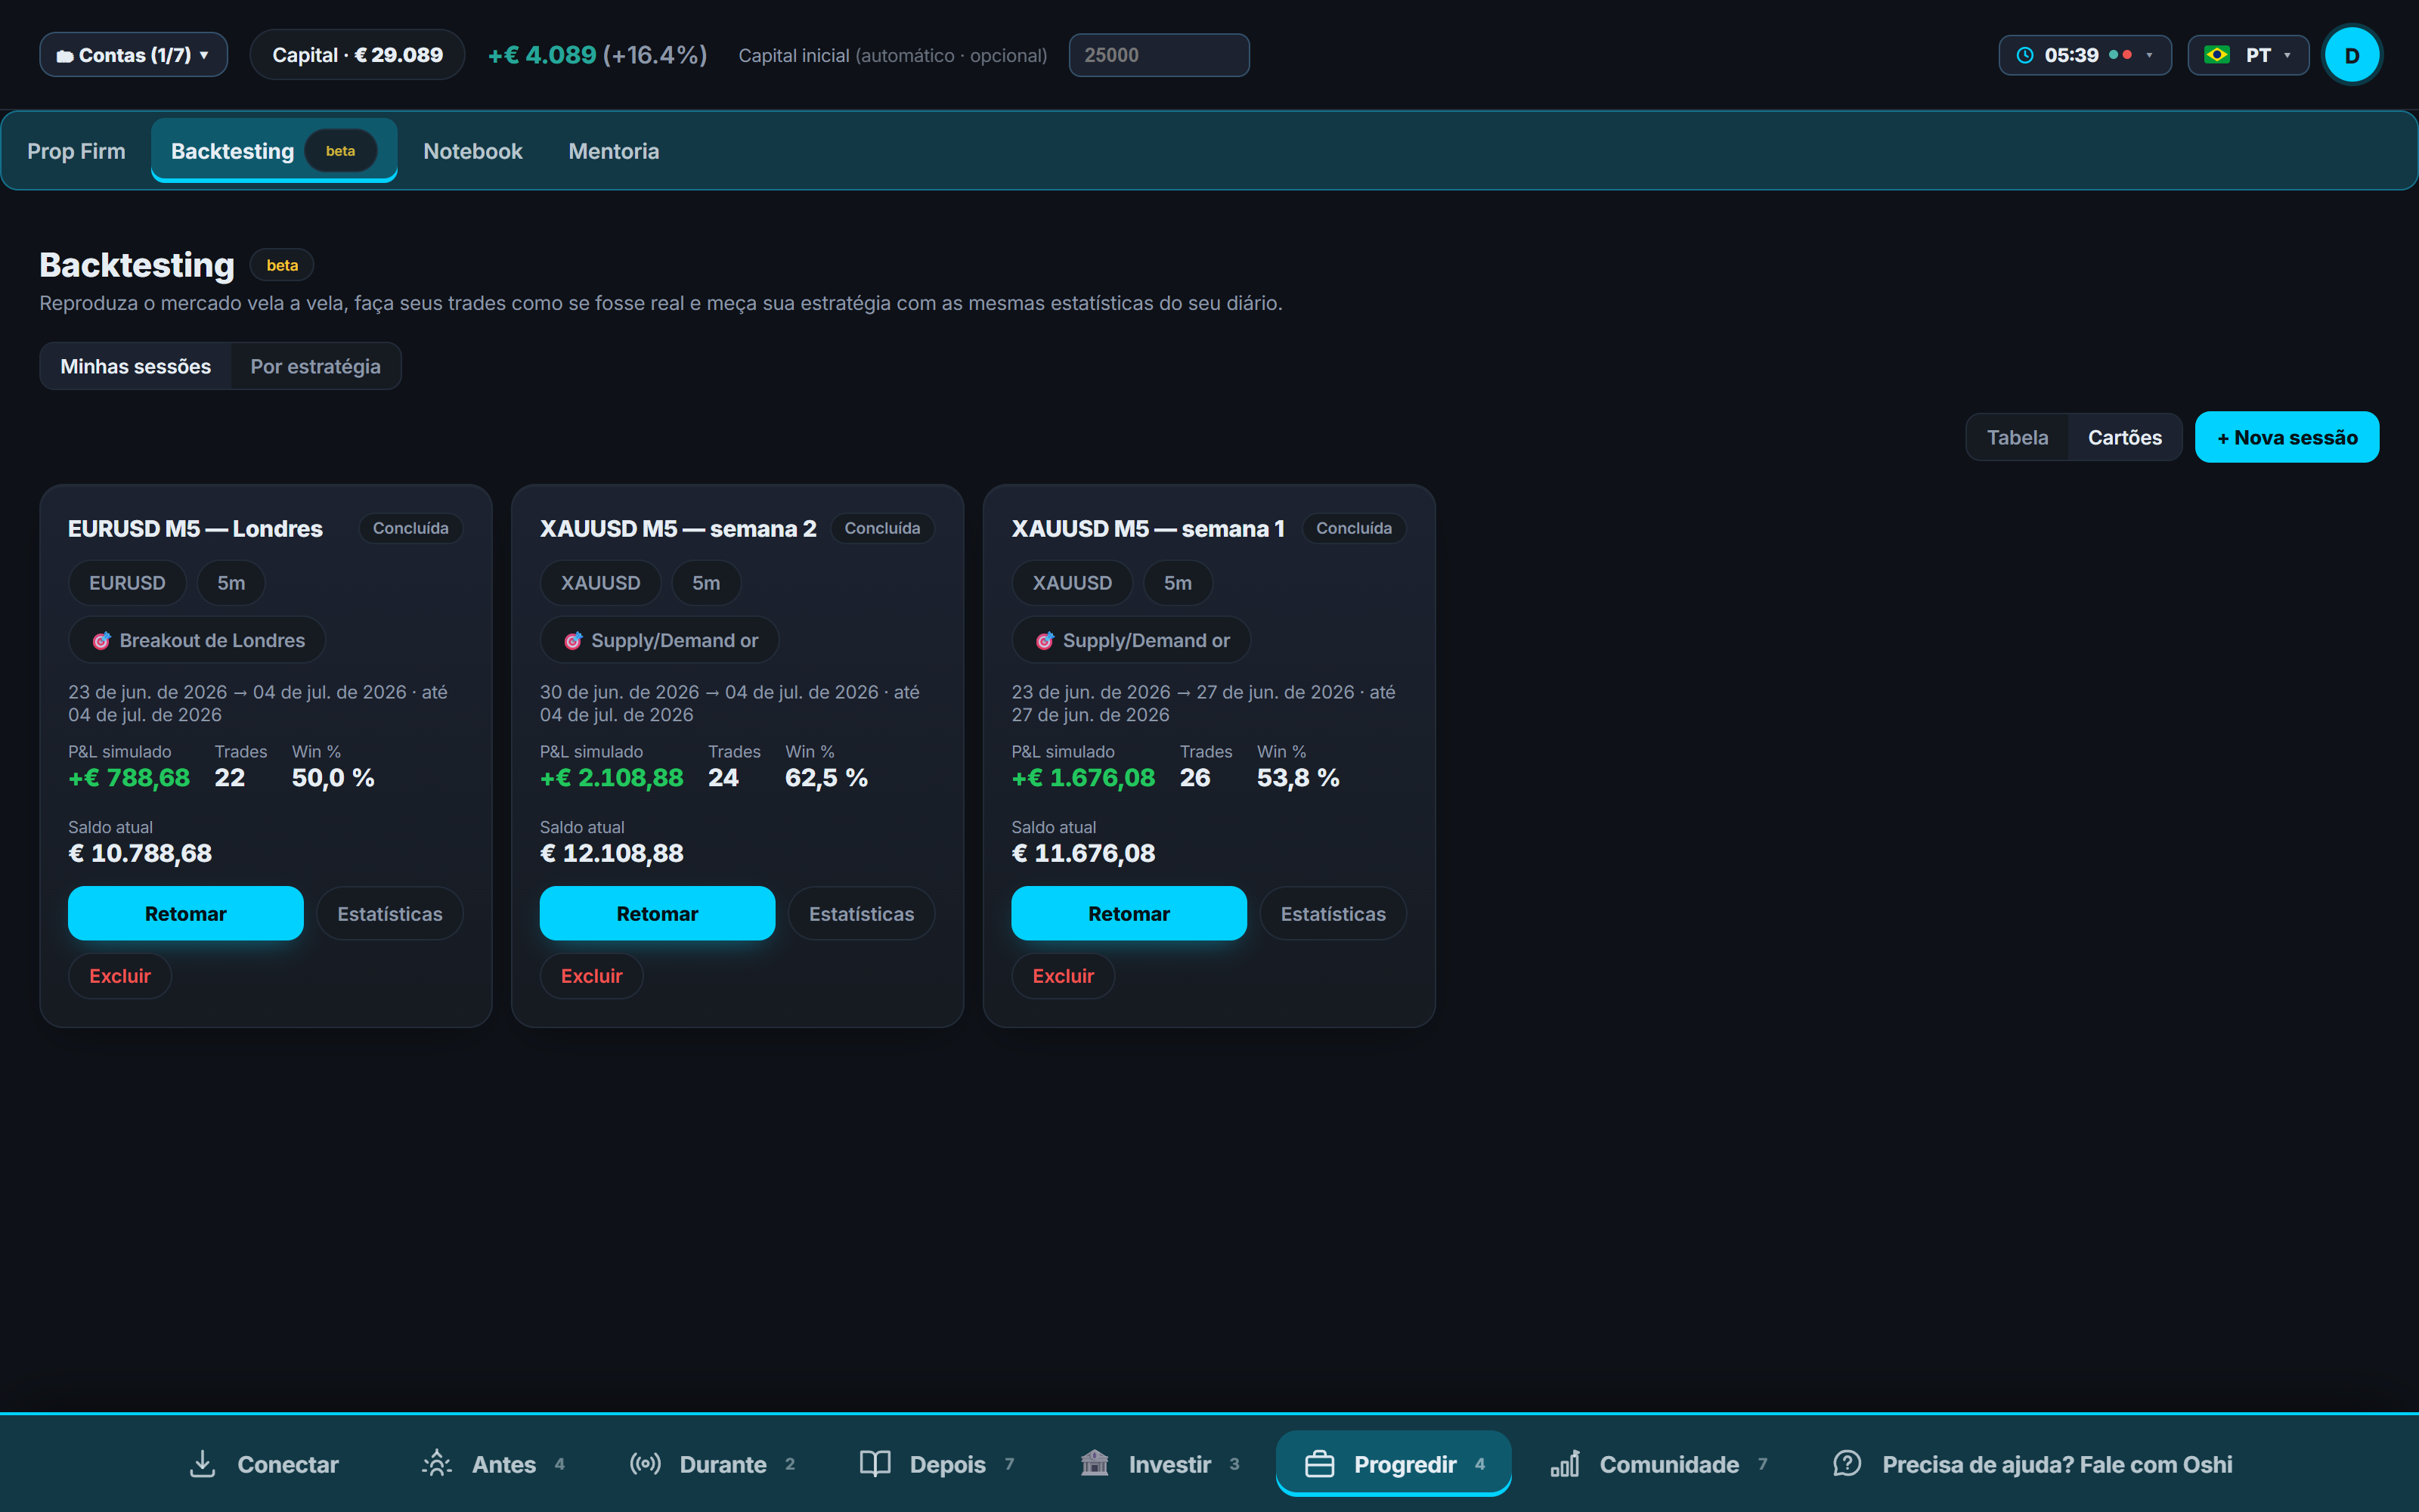Click the Durante broadcast icon
The width and height of the screenshot is (2419, 1512).
pos(645,1464)
